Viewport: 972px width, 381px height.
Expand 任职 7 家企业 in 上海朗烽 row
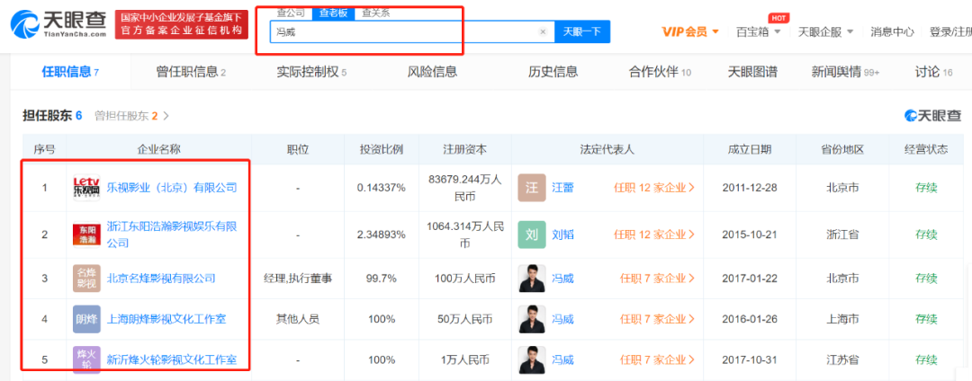(x=657, y=319)
